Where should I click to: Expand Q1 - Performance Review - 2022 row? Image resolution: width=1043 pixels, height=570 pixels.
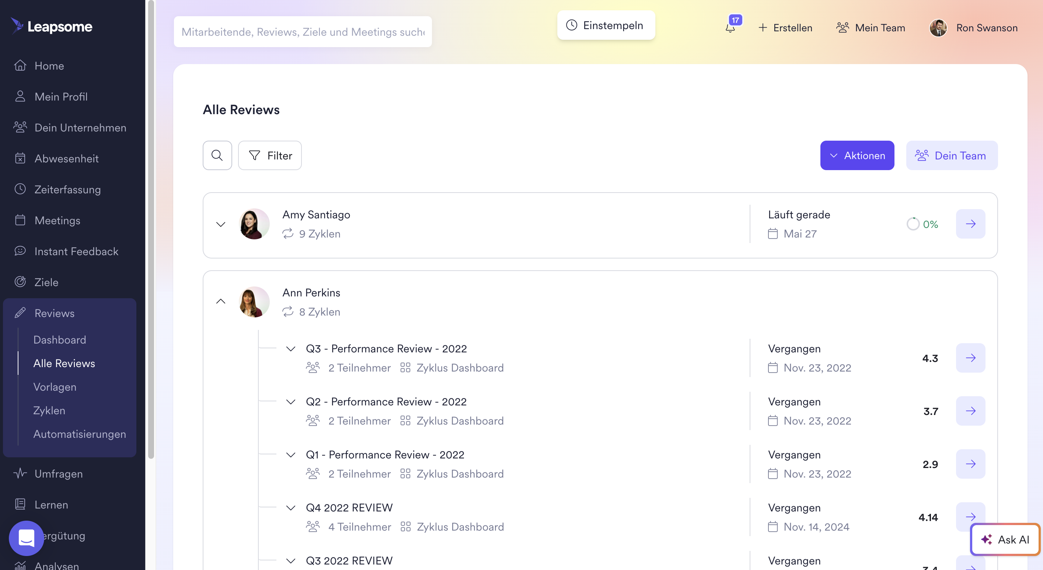pos(291,455)
